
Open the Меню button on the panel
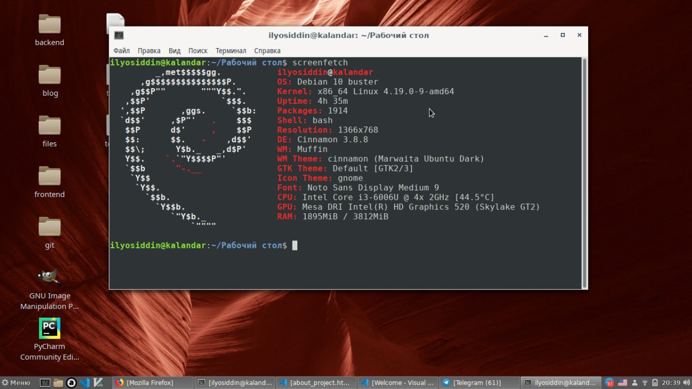point(16,383)
